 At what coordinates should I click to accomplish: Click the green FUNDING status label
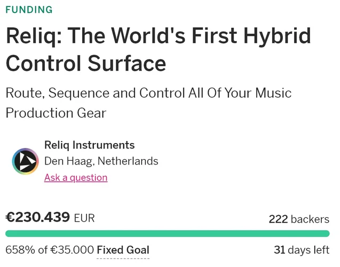29,10
